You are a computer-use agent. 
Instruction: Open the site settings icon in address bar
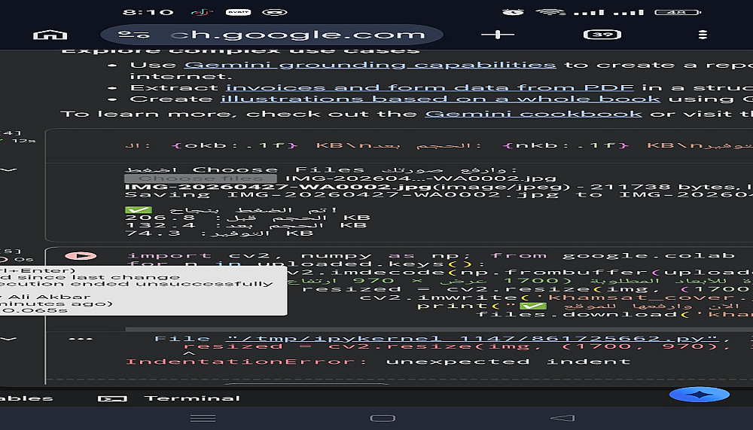133,35
